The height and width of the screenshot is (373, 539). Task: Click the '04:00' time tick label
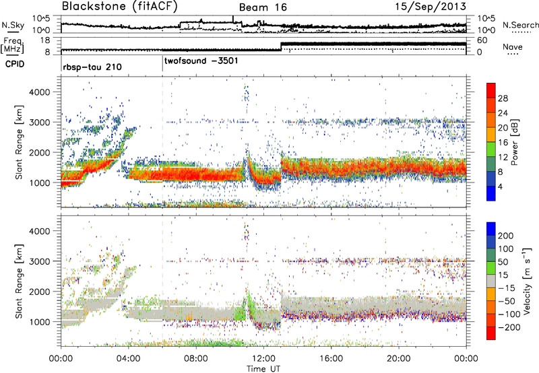point(128,359)
